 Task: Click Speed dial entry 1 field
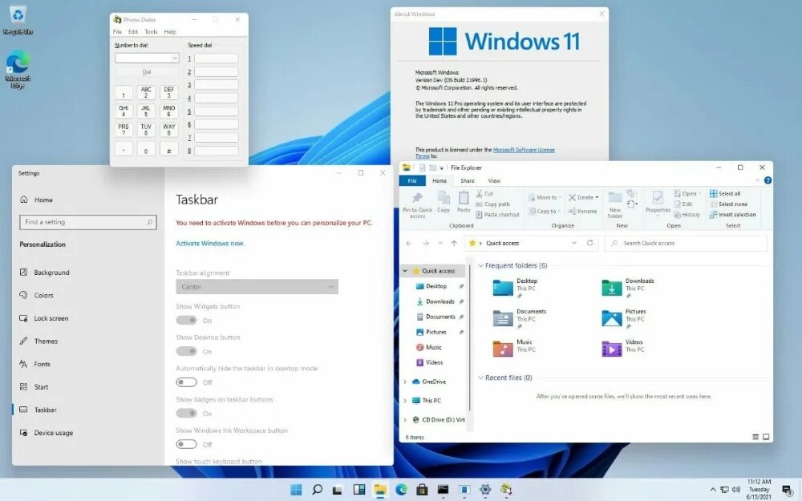pyautogui.click(x=217, y=59)
